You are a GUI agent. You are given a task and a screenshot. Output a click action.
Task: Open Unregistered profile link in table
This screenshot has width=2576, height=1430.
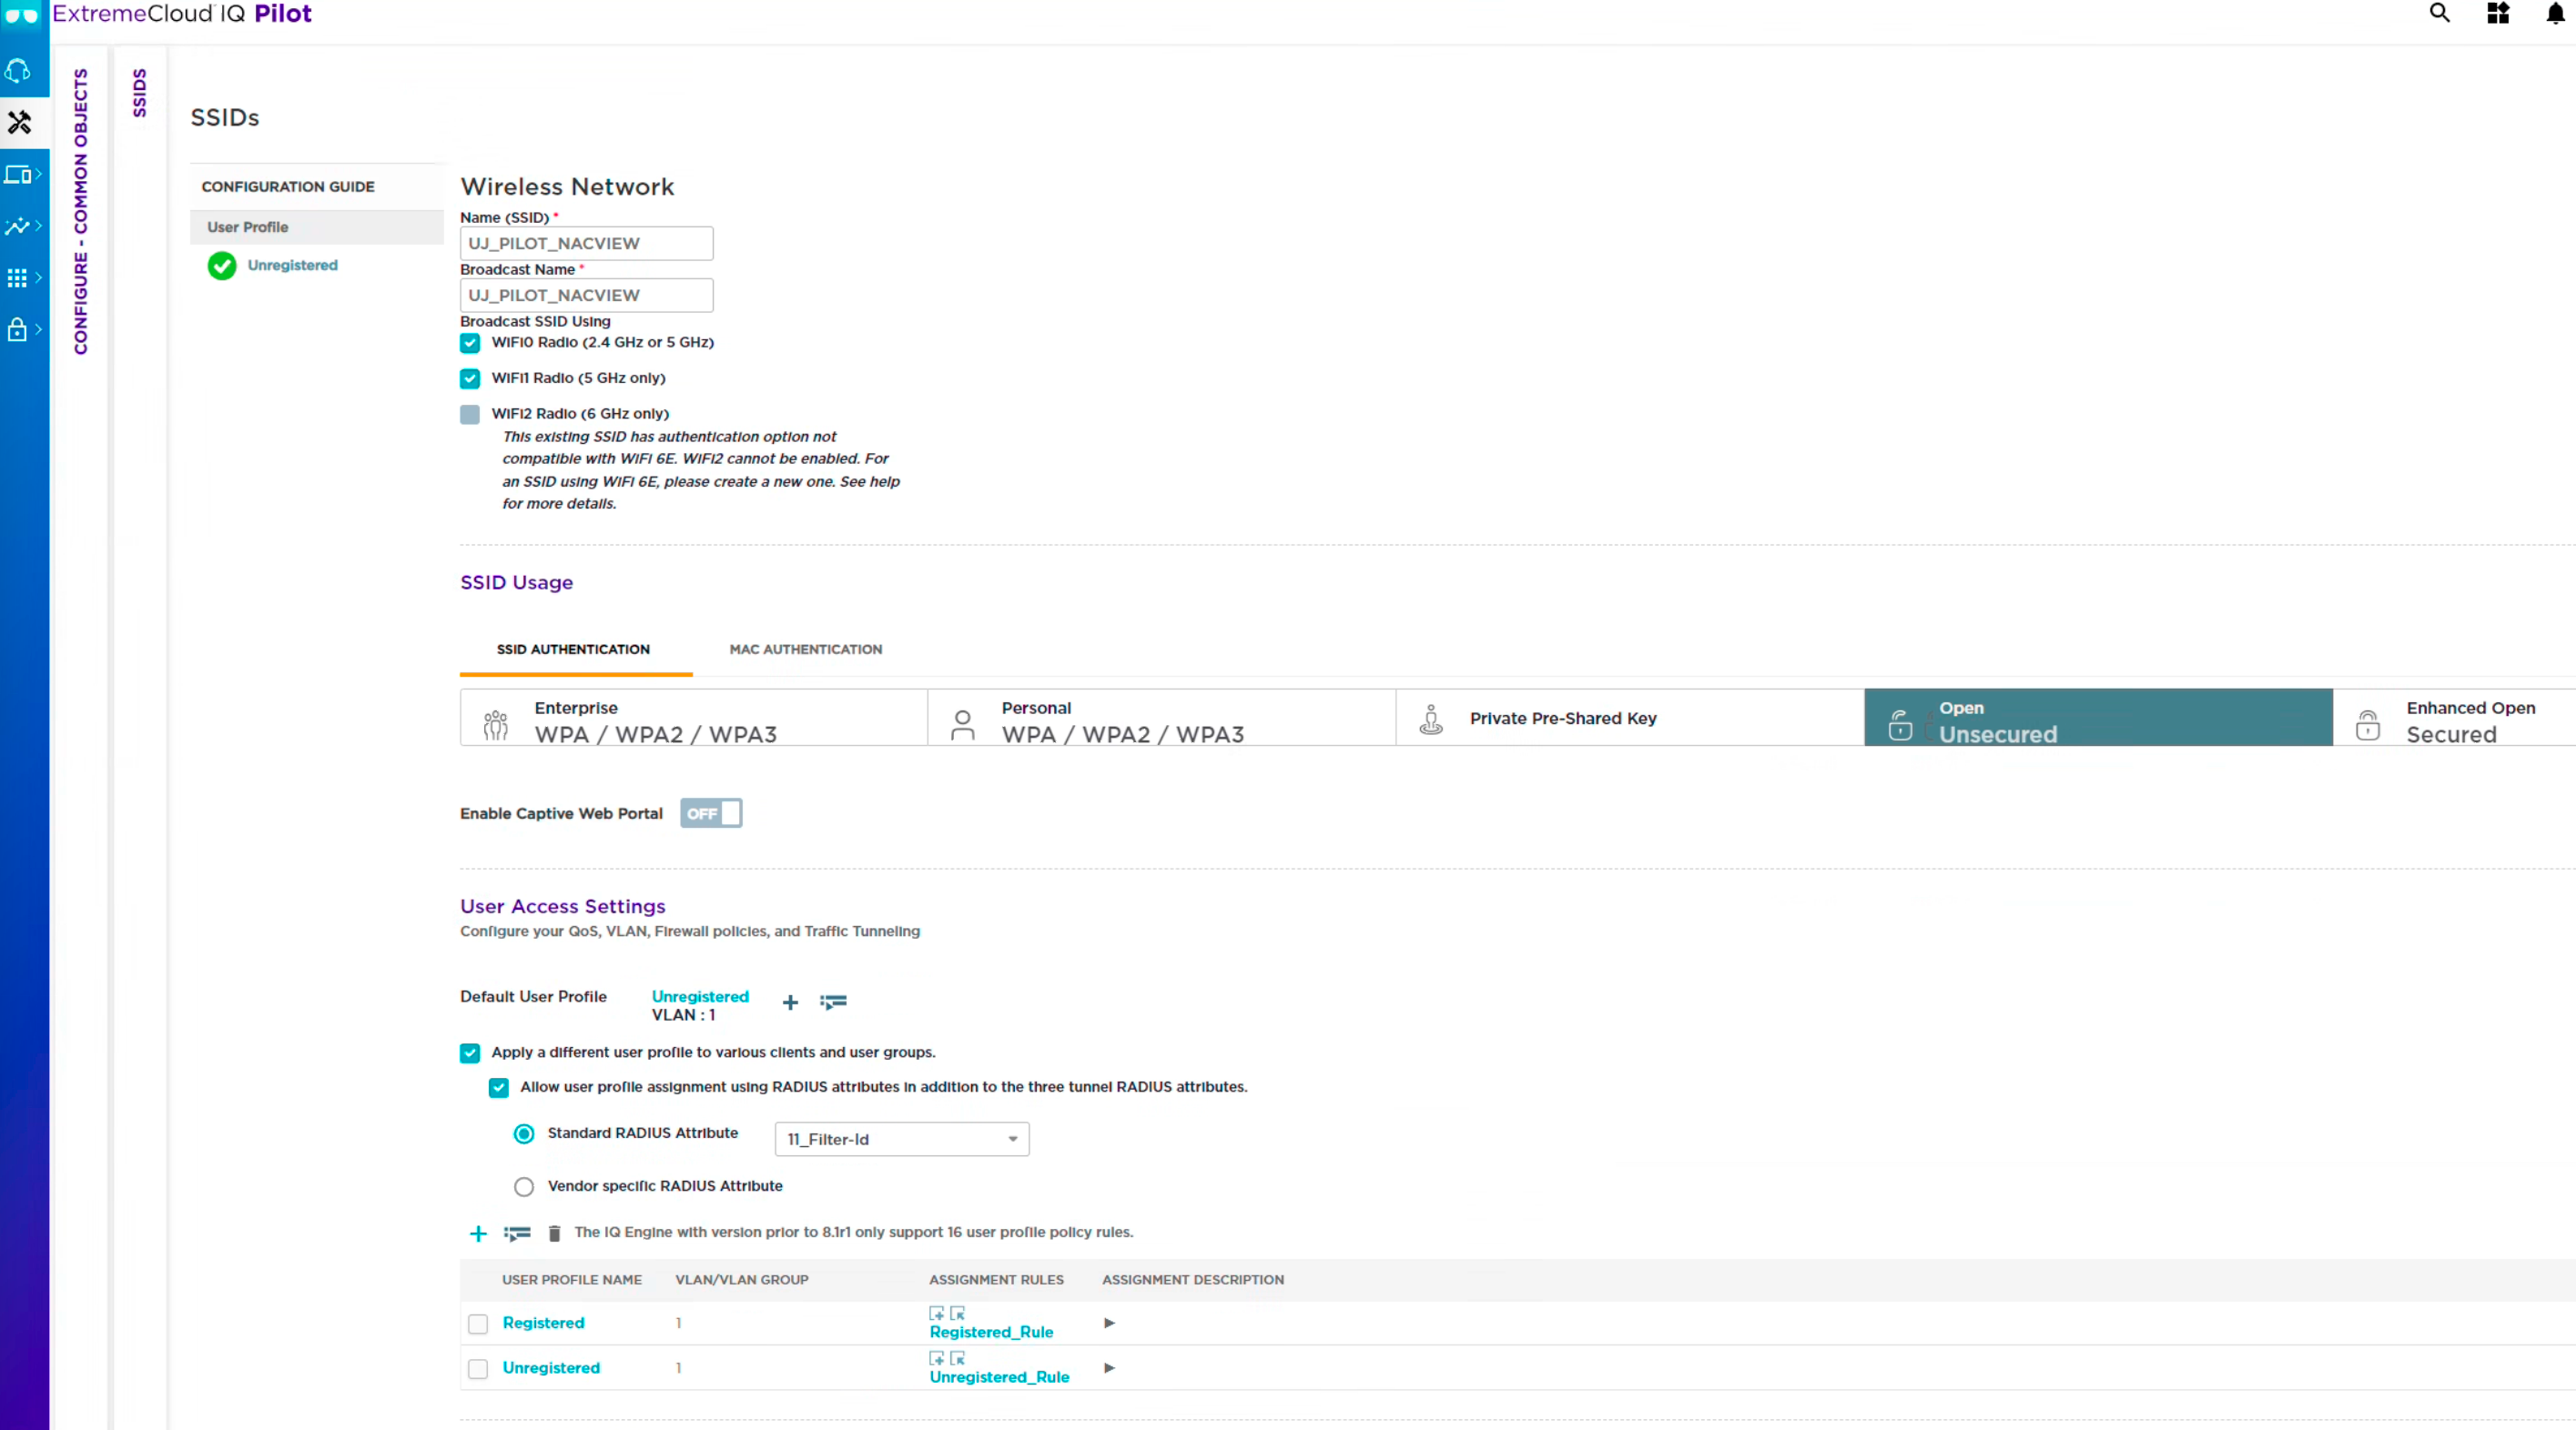click(551, 1368)
